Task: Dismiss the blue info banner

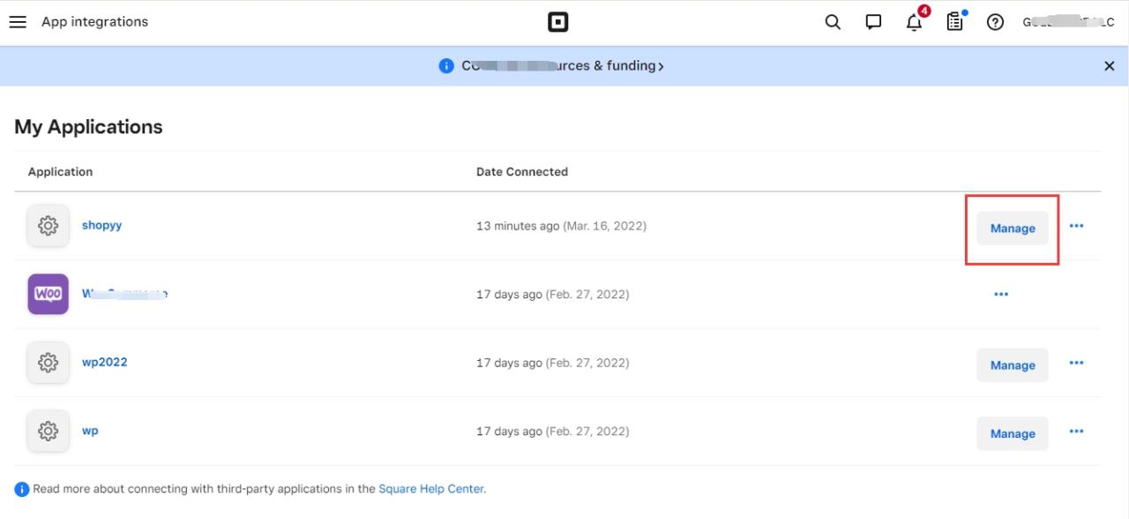Action: 1109,66
